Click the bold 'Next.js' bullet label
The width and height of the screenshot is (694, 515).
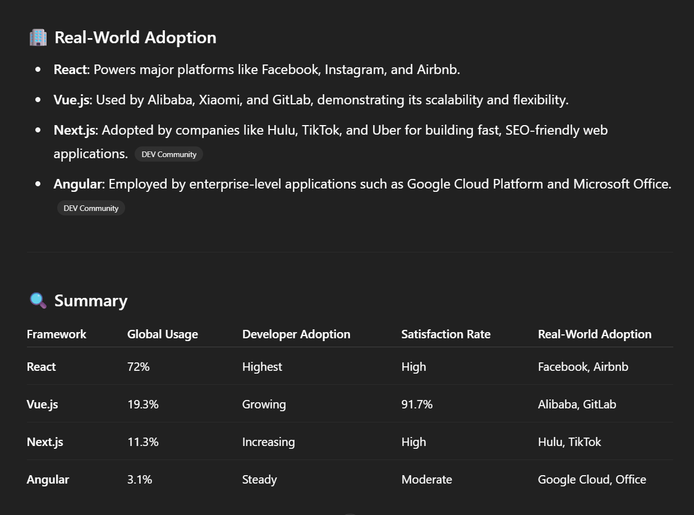click(x=76, y=130)
